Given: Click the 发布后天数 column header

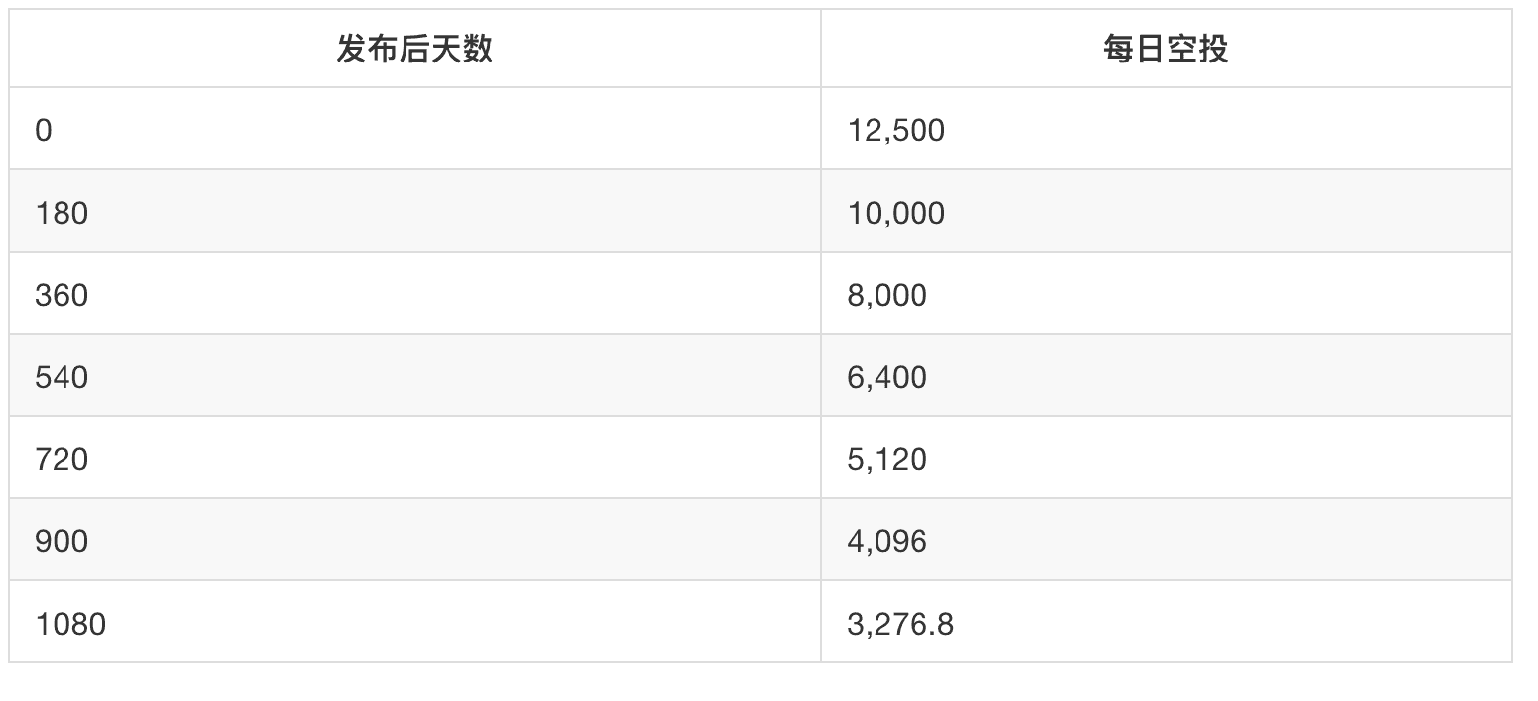Looking at the screenshot, I should coord(414,48).
